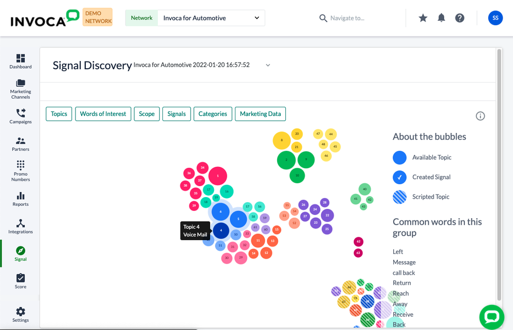The image size is (513, 330).
Task: Select the pink topic bubble 29
Action: [x=241, y=258]
